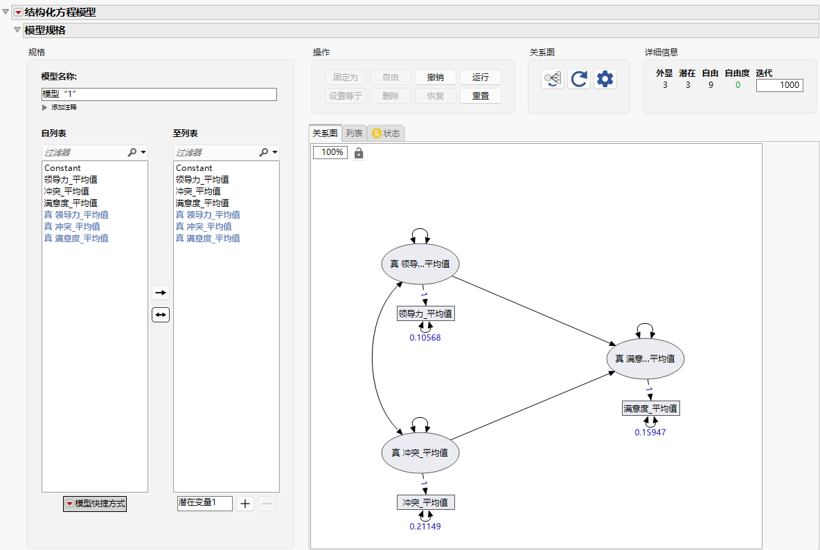Click the 删除 button
820x550 pixels.
click(x=391, y=96)
